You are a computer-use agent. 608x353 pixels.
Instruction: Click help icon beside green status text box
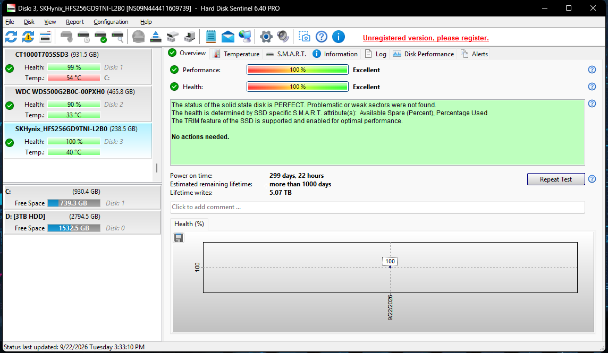(592, 104)
